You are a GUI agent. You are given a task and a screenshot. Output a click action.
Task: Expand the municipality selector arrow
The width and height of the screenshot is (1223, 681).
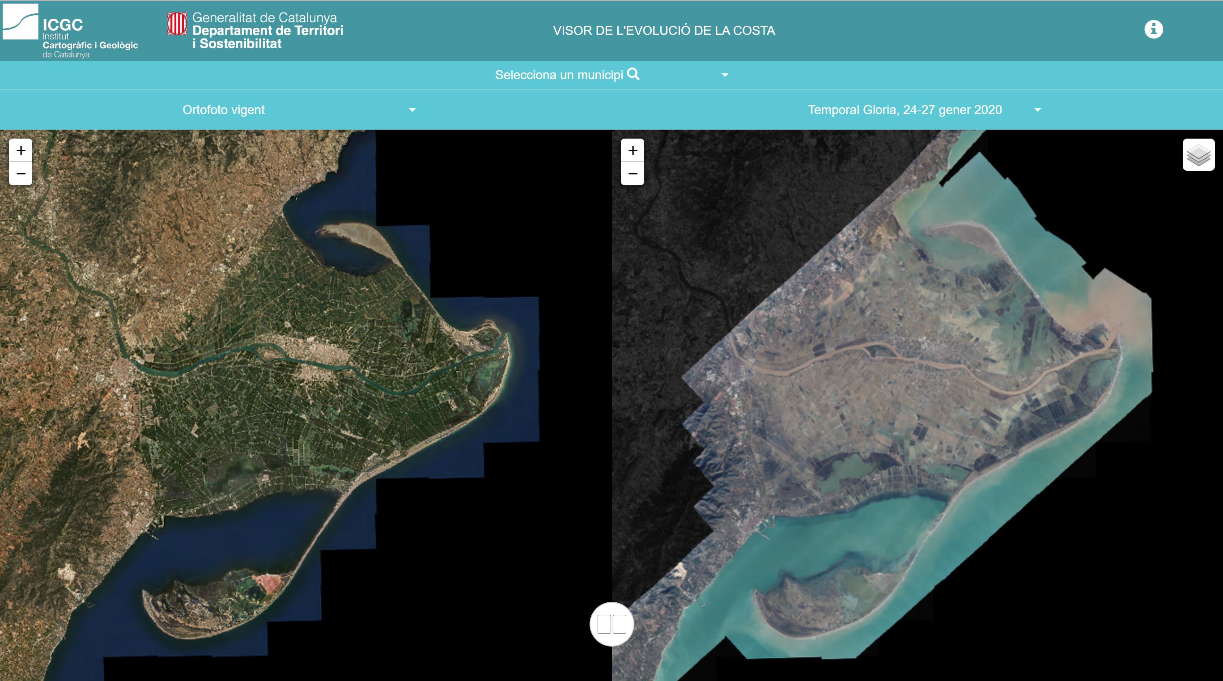point(725,75)
